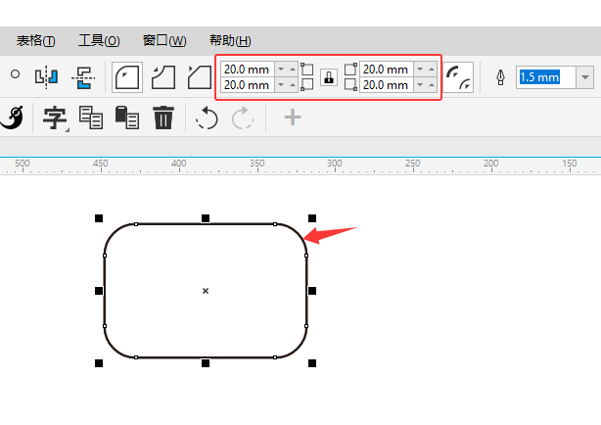Click the 200 mark on the ruler
Screen dimensions: 601x425
click(x=491, y=163)
